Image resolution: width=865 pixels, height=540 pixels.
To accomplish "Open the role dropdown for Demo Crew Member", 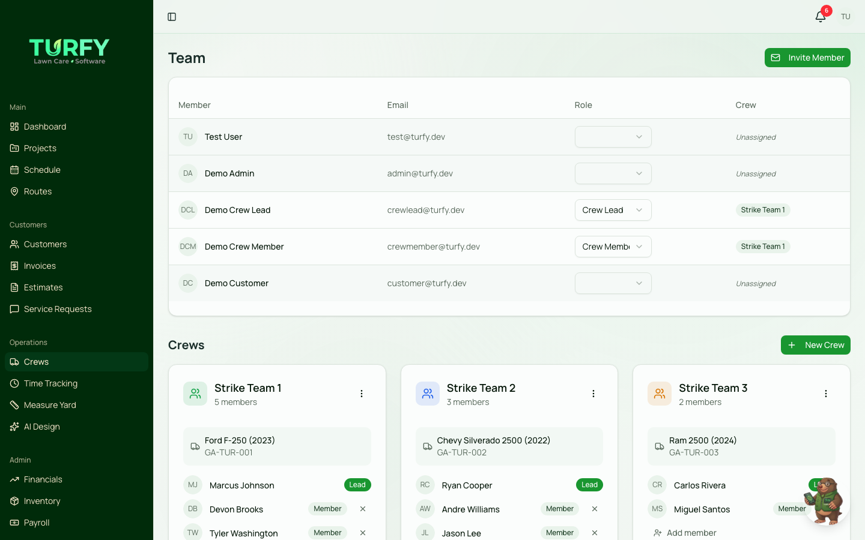I will pos(613,247).
